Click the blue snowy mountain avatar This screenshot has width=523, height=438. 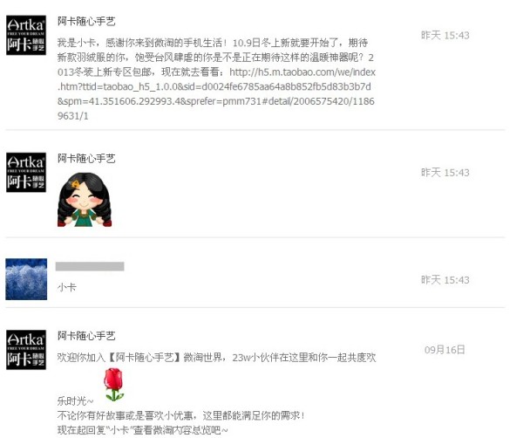tap(26, 279)
